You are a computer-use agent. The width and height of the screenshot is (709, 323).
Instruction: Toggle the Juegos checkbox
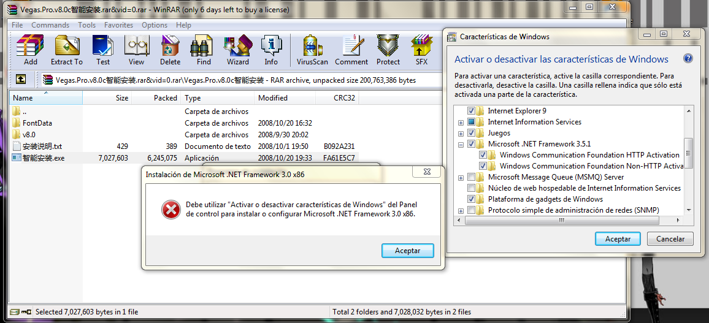click(x=471, y=133)
